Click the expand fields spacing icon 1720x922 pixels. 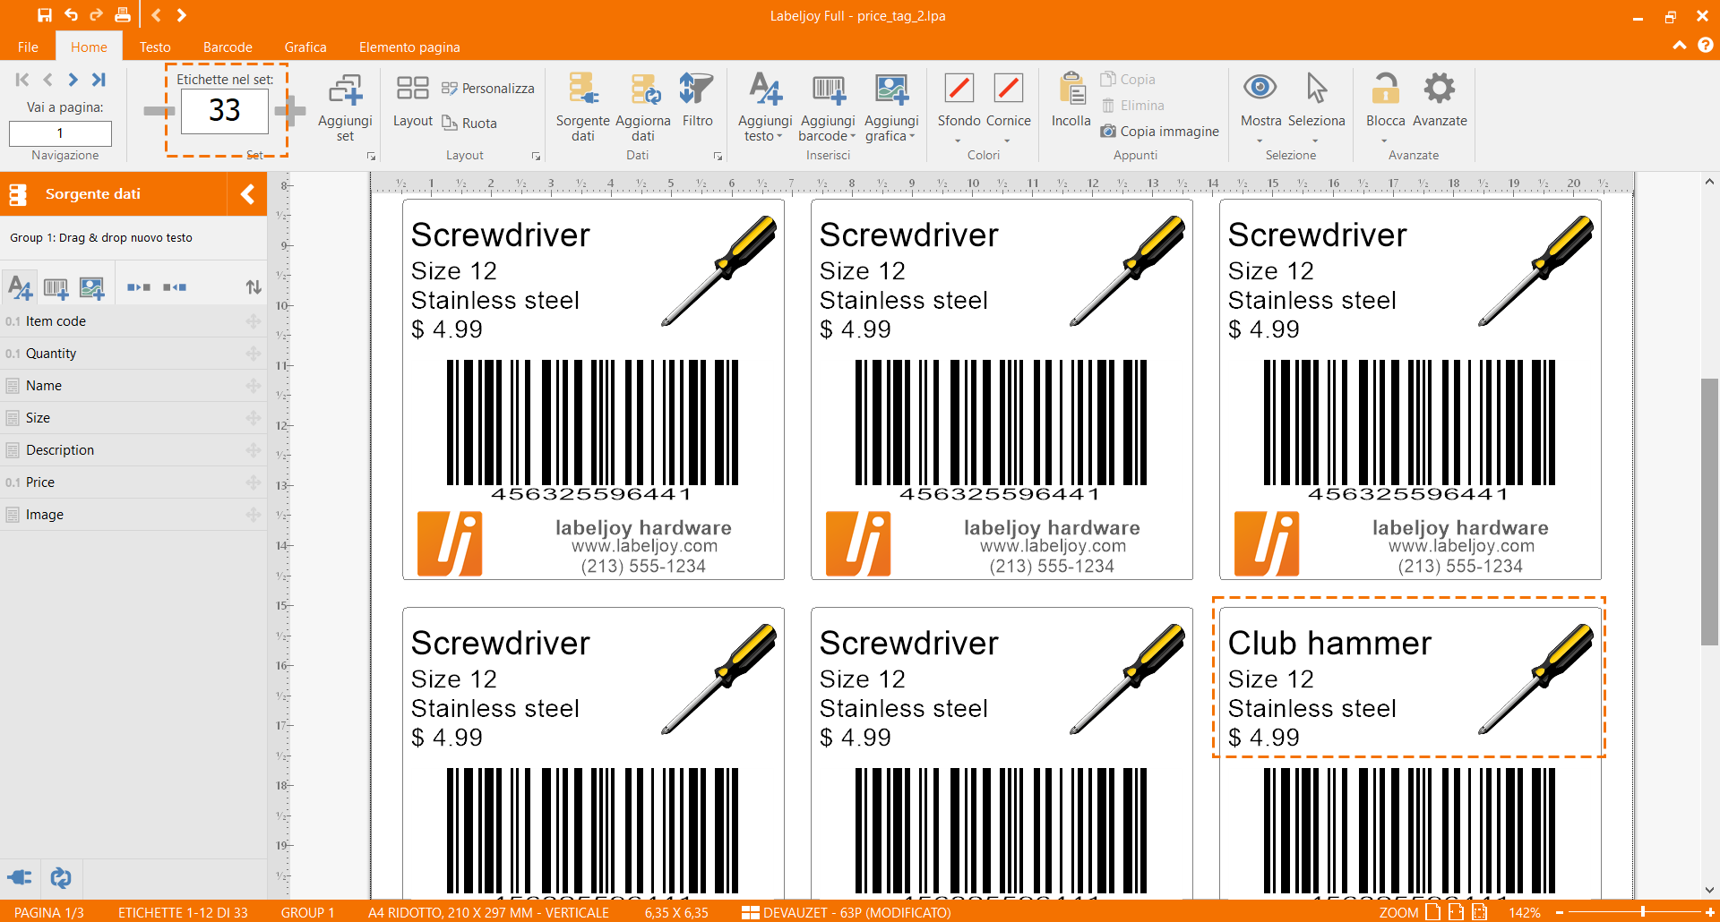pos(139,287)
